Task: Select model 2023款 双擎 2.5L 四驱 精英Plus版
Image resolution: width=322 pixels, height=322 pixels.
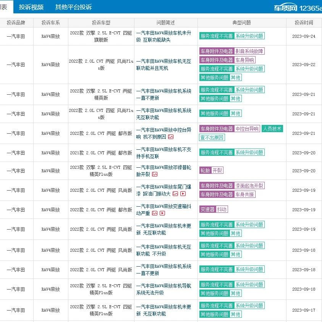Action: click(101, 171)
